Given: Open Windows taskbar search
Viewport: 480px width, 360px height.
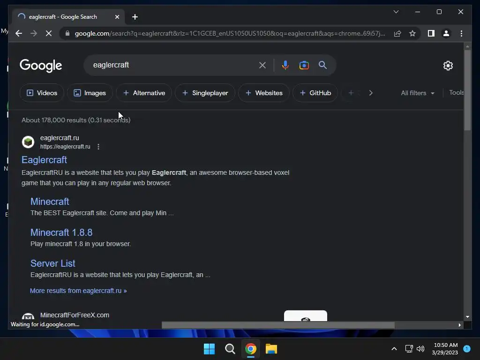Looking at the screenshot, I should 230,349.
